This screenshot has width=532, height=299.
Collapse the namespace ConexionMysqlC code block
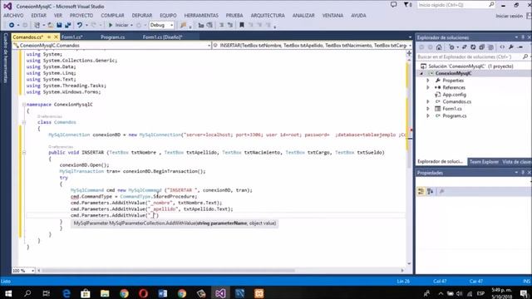pos(24,105)
